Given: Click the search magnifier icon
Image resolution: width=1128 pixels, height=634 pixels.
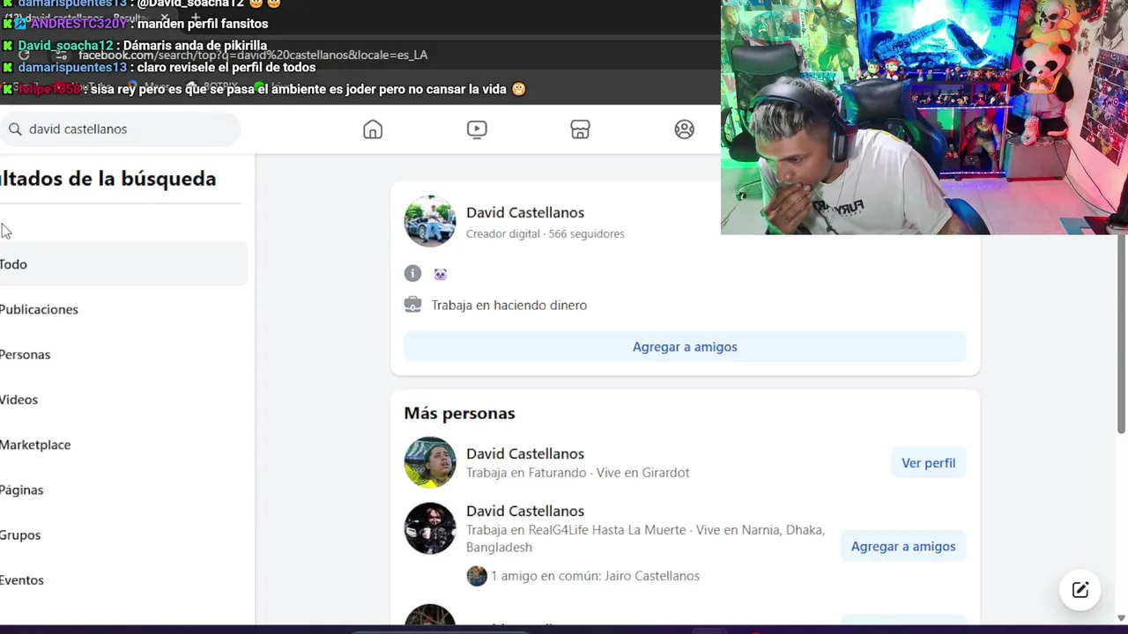Looking at the screenshot, I should [x=15, y=129].
